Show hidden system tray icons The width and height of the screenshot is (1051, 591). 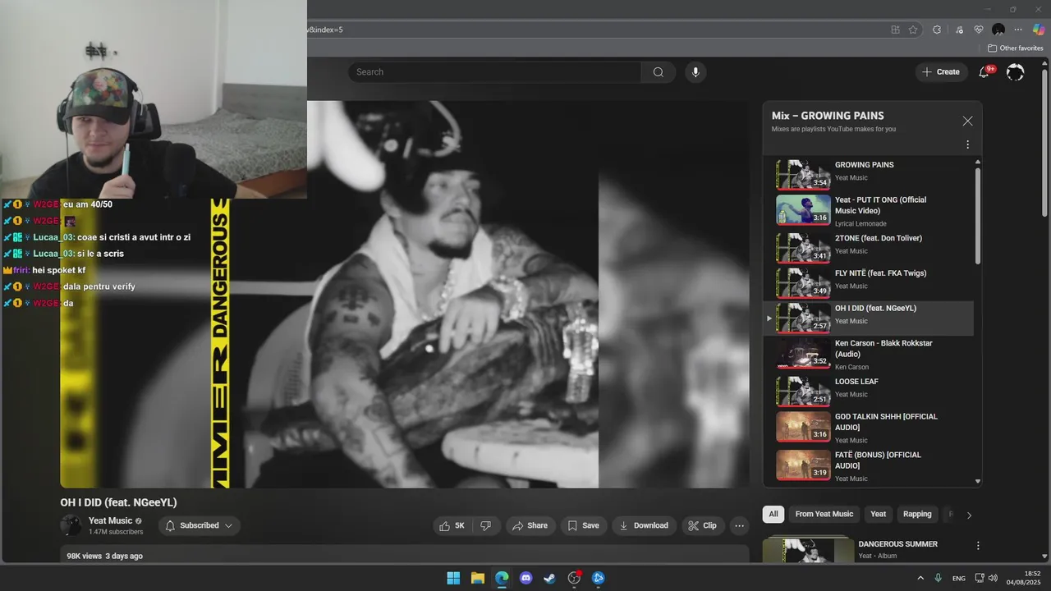pos(920,579)
